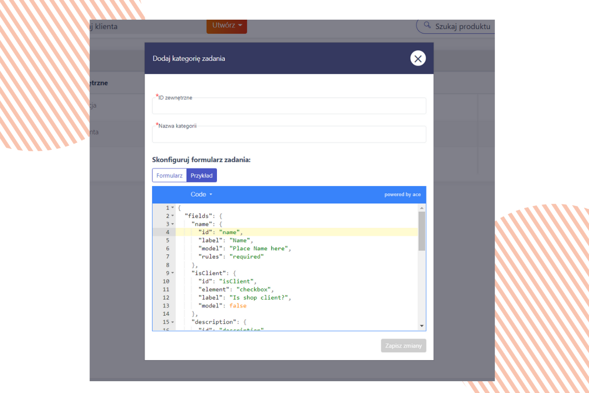The width and height of the screenshot is (589, 393).
Task: Collapse the "name" block on line 3
Action: (172, 224)
